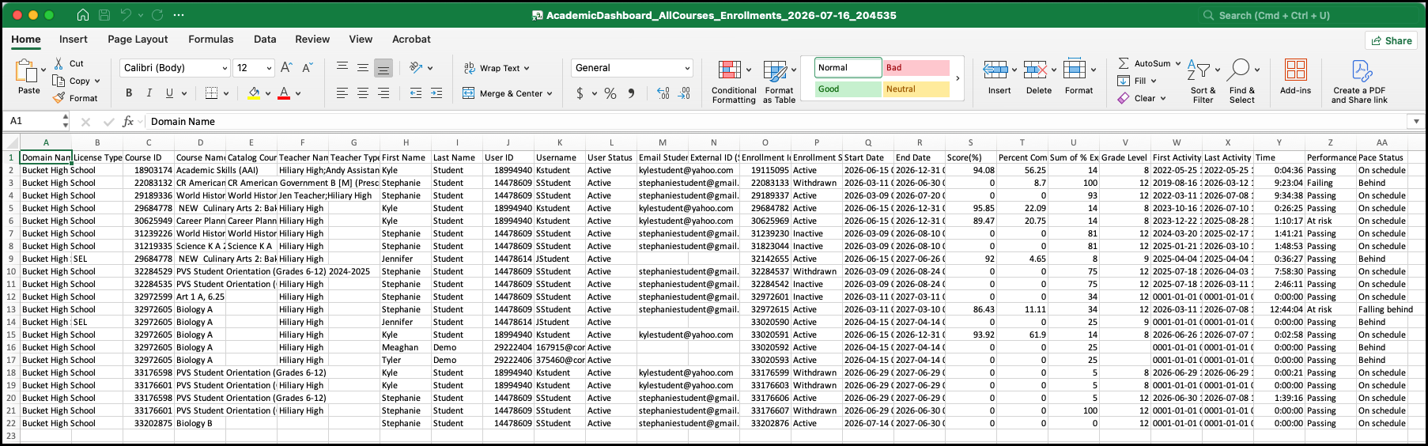This screenshot has width=1428, height=446.
Task: Open the Name Box dropdown stepper
Action: tap(66, 121)
